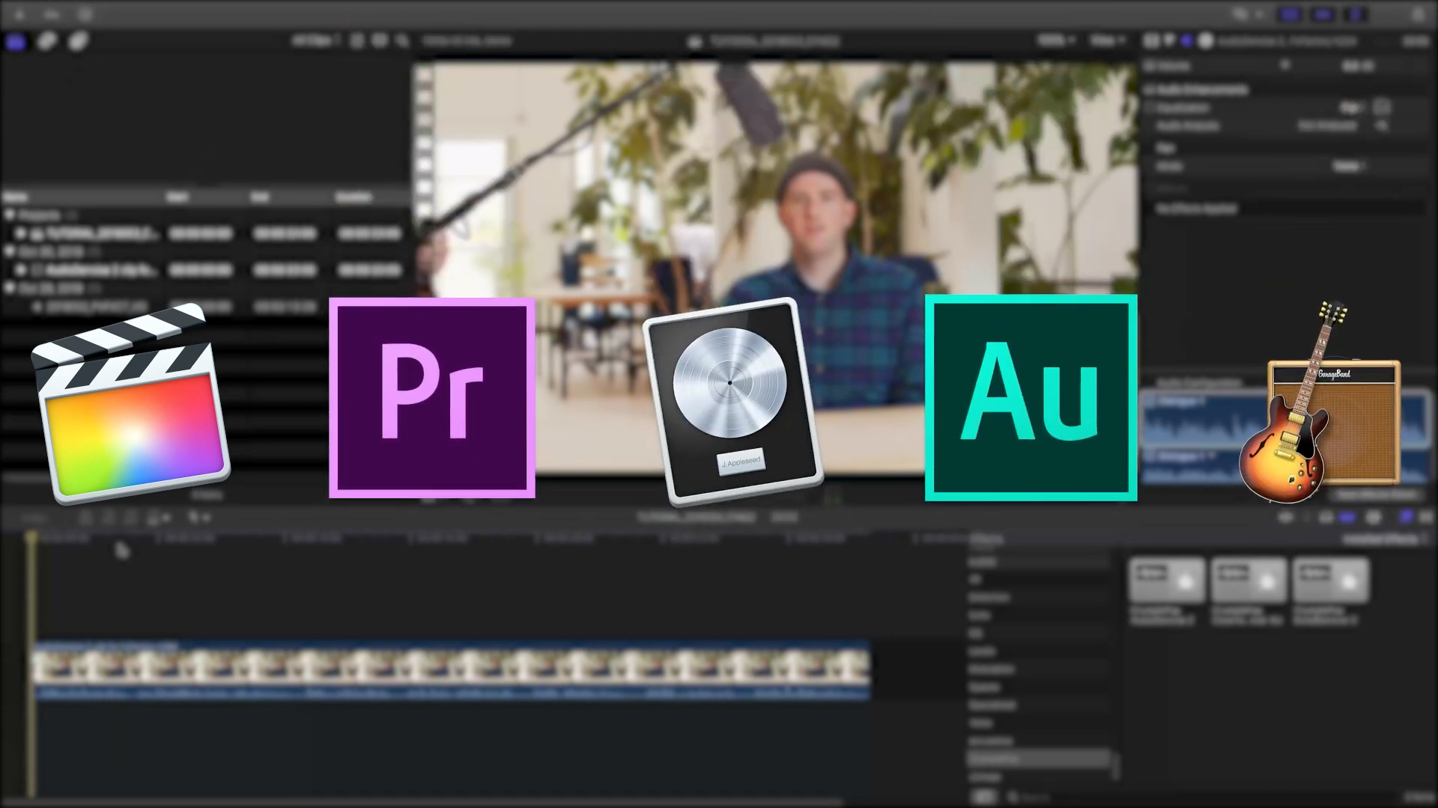
Task: Click the Name column header in browser
Action: click(16, 198)
